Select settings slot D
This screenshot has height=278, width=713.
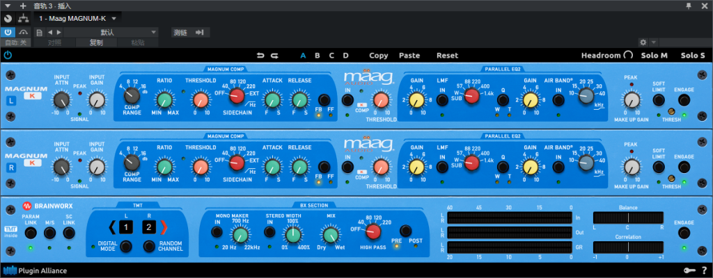[x=345, y=56]
